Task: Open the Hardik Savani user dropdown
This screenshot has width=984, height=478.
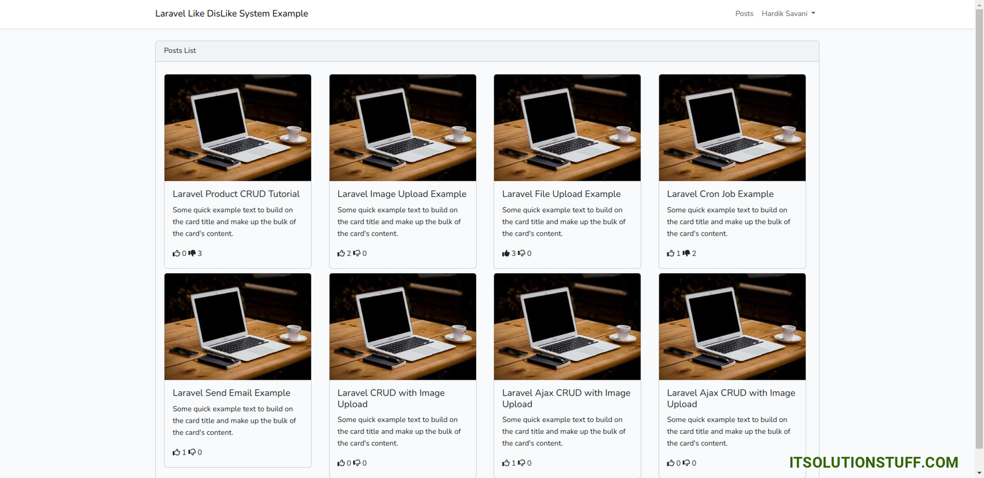Action: pos(788,14)
